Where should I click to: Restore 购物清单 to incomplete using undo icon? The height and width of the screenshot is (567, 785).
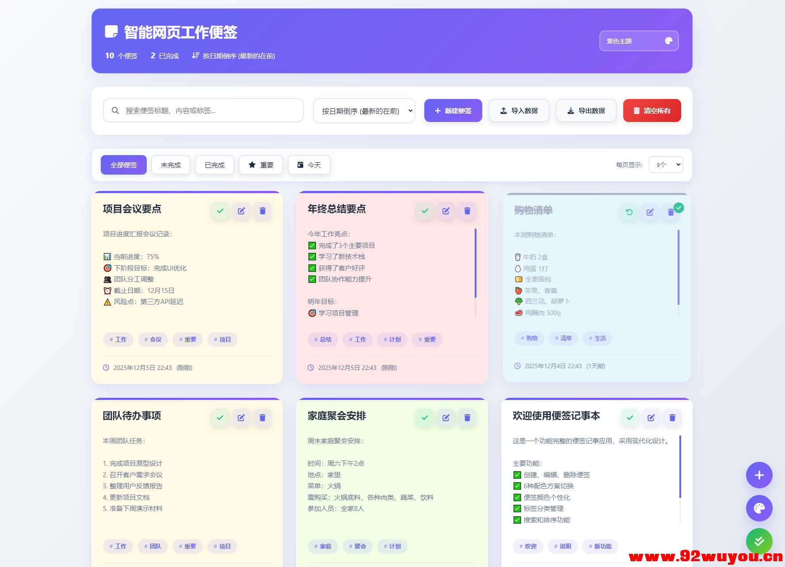[629, 212]
